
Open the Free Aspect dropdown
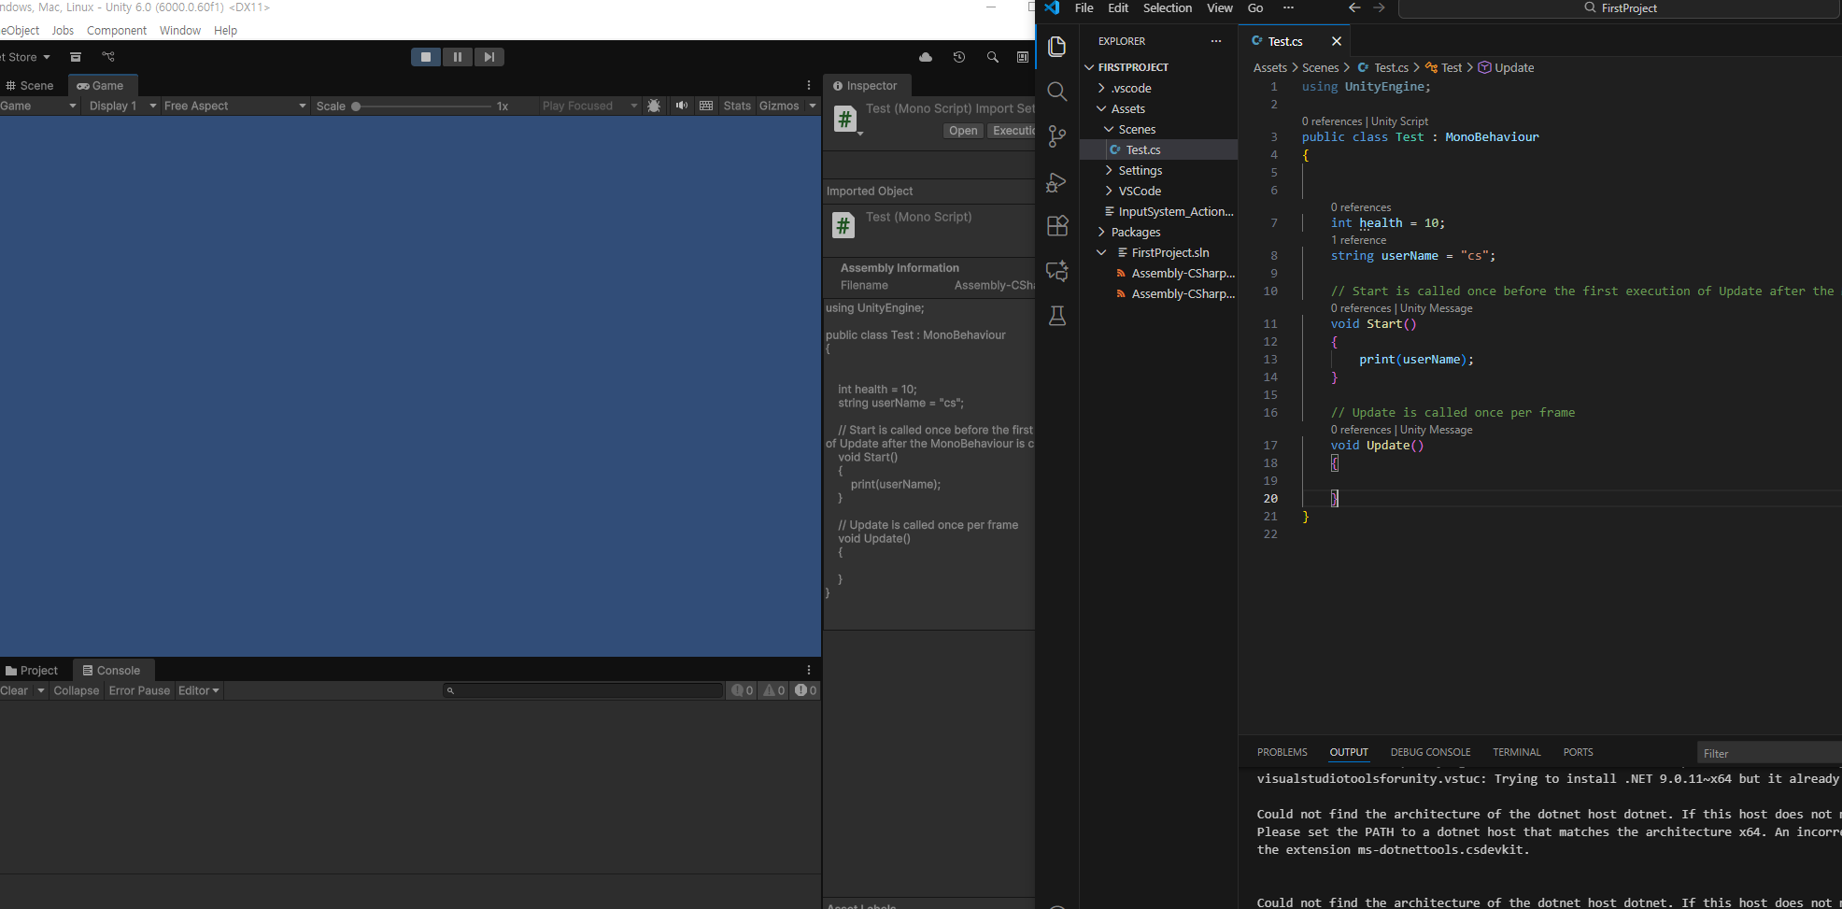point(234,106)
